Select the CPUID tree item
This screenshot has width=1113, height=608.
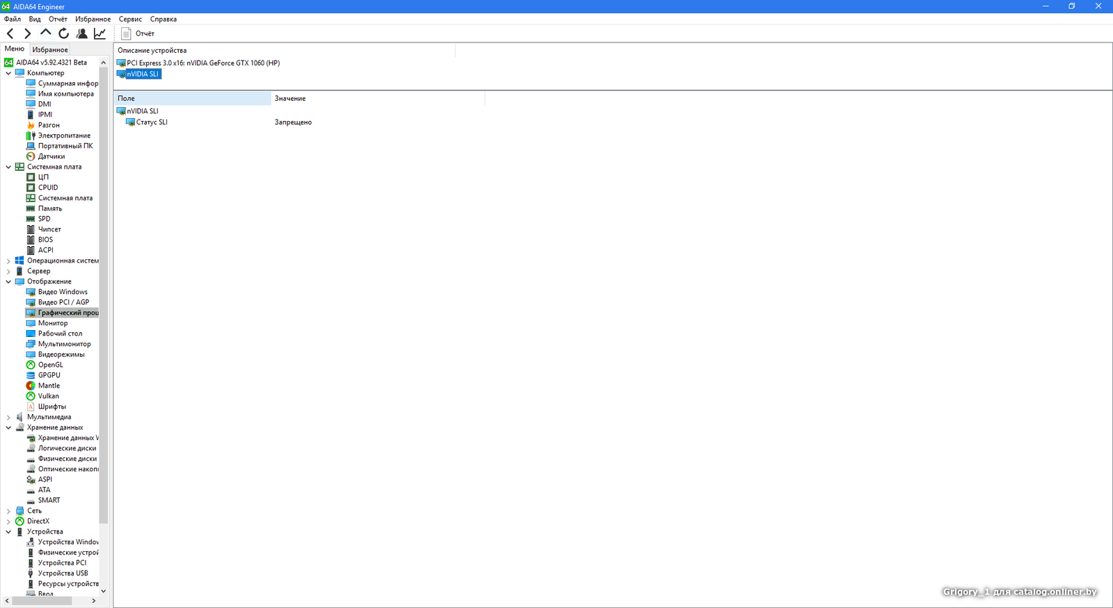click(x=48, y=188)
